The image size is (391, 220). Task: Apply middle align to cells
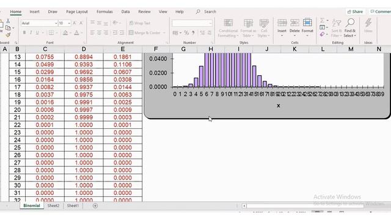point(99,23)
